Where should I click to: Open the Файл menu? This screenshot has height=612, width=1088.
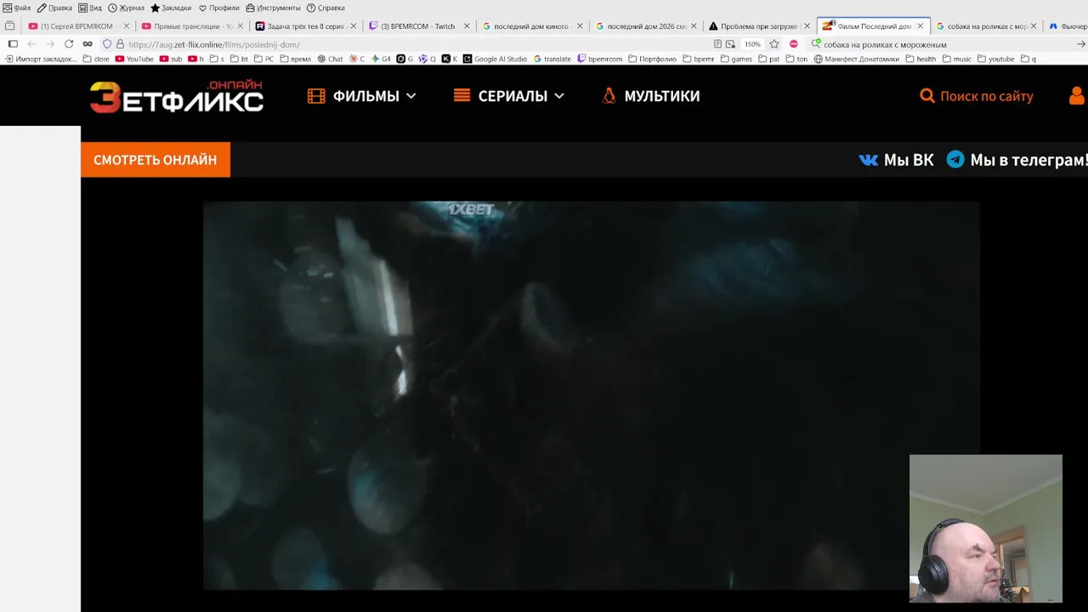[x=16, y=8]
